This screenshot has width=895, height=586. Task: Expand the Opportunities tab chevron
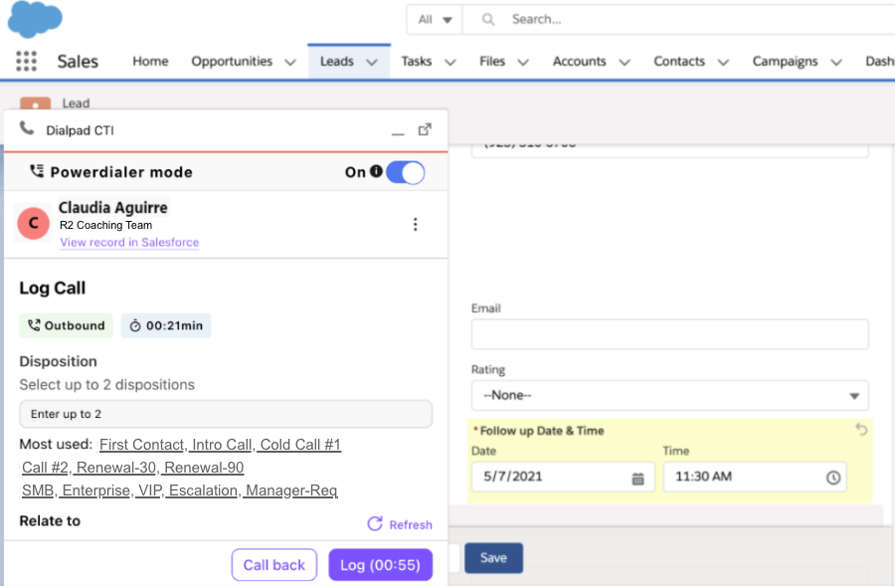(x=290, y=63)
